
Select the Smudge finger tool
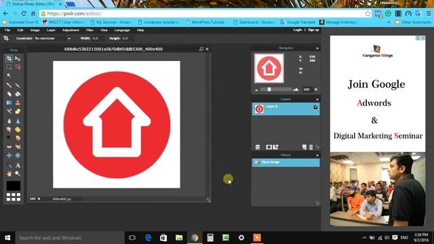(x=9, y=129)
